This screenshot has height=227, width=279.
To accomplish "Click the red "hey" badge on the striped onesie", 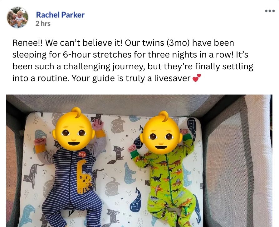I will 82,155.
